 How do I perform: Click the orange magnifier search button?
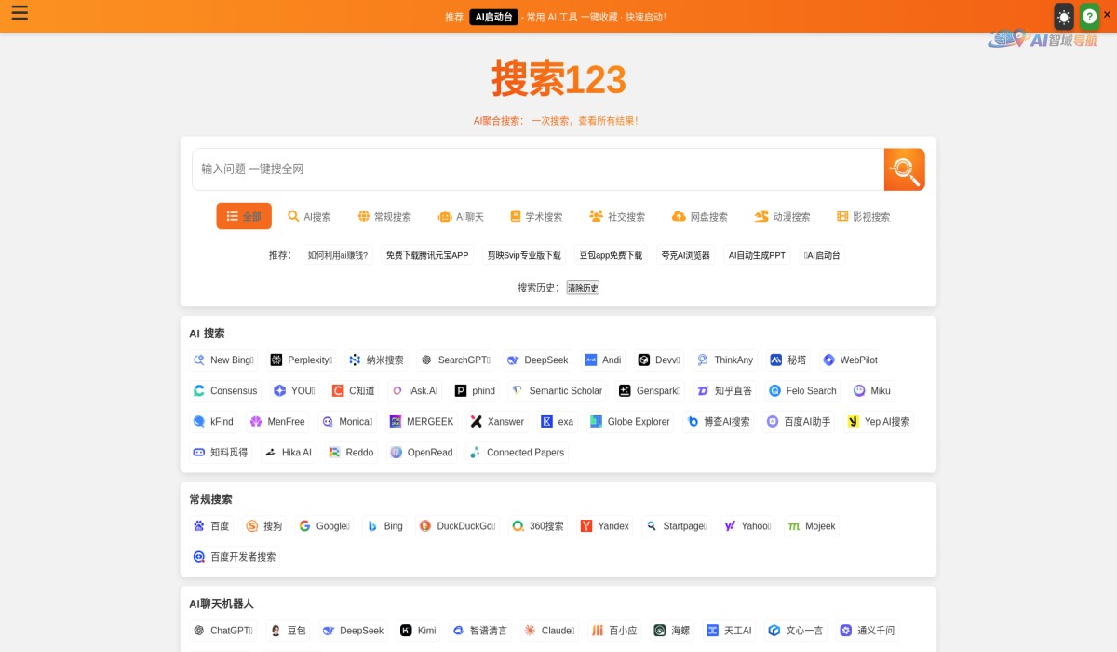coord(903,170)
